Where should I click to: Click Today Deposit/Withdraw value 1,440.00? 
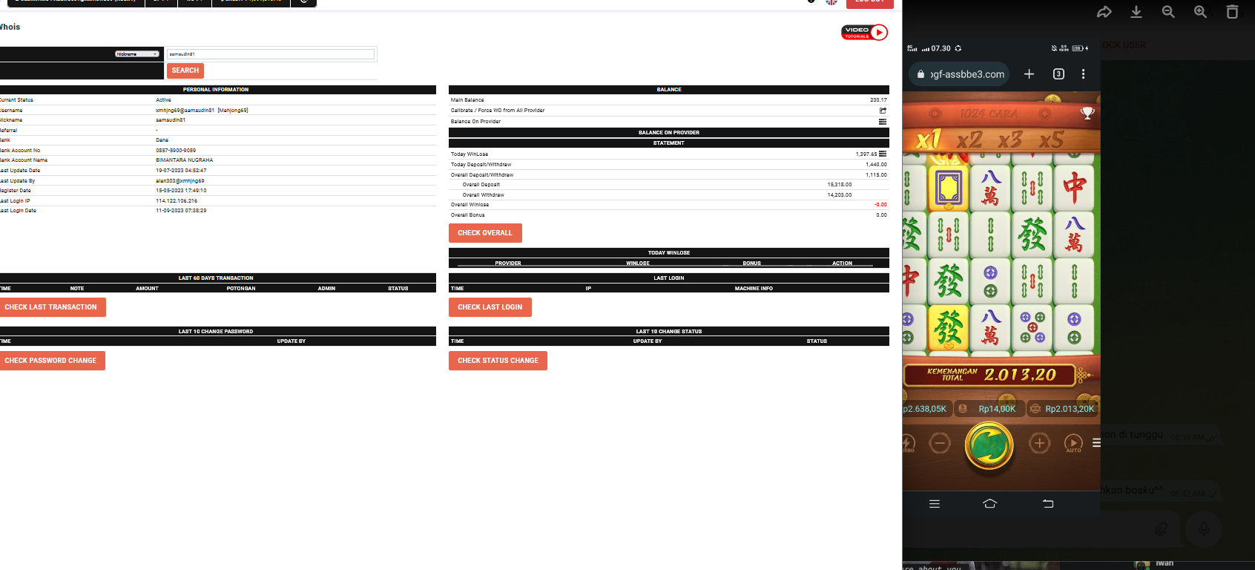pyautogui.click(x=876, y=165)
